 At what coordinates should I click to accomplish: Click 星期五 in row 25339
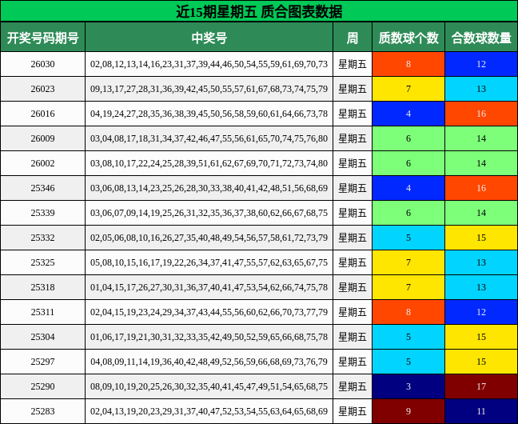point(353,213)
